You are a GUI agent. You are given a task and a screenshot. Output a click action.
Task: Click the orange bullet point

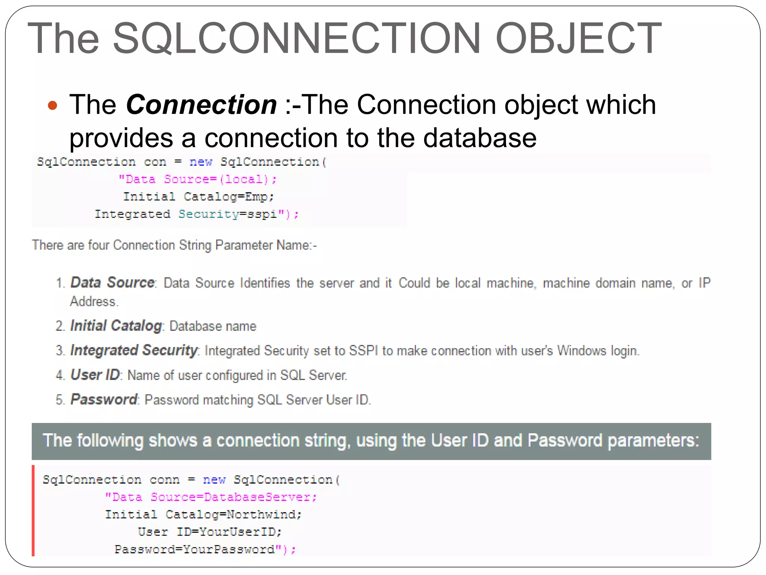point(53,106)
